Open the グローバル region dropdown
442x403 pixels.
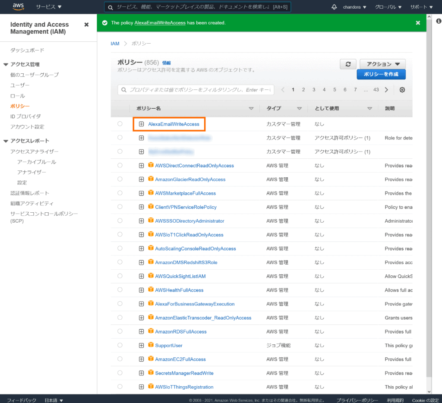pyautogui.click(x=388, y=7)
